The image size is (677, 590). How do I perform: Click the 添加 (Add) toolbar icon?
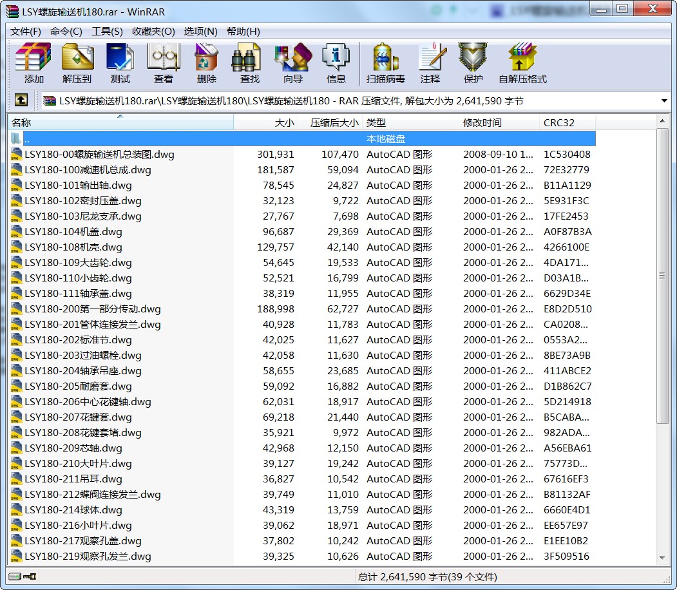(x=33, y=57)
